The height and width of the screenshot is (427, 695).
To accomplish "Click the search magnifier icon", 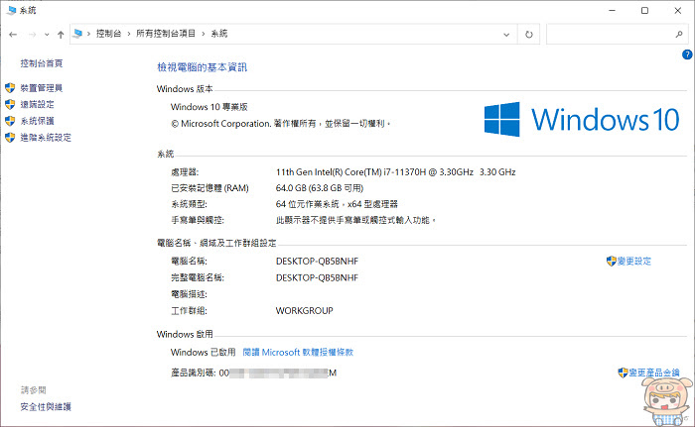I will (679, 34).
